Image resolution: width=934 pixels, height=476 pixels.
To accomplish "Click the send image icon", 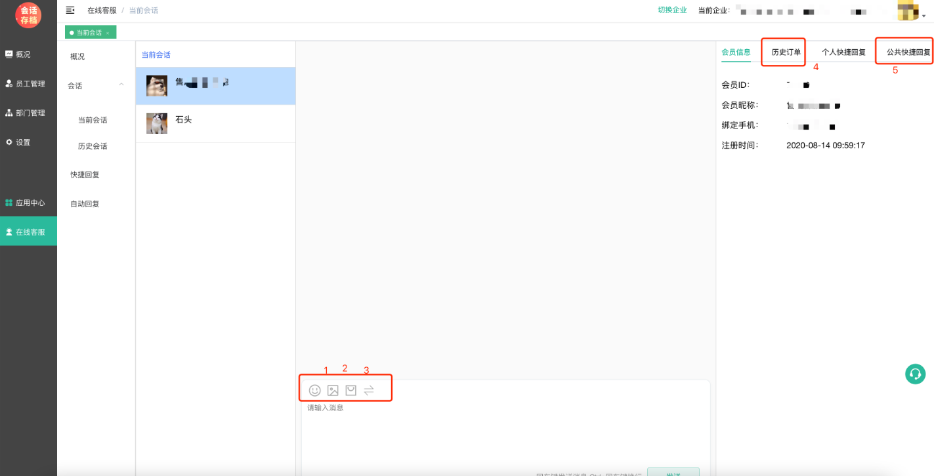I will point(333,390).
